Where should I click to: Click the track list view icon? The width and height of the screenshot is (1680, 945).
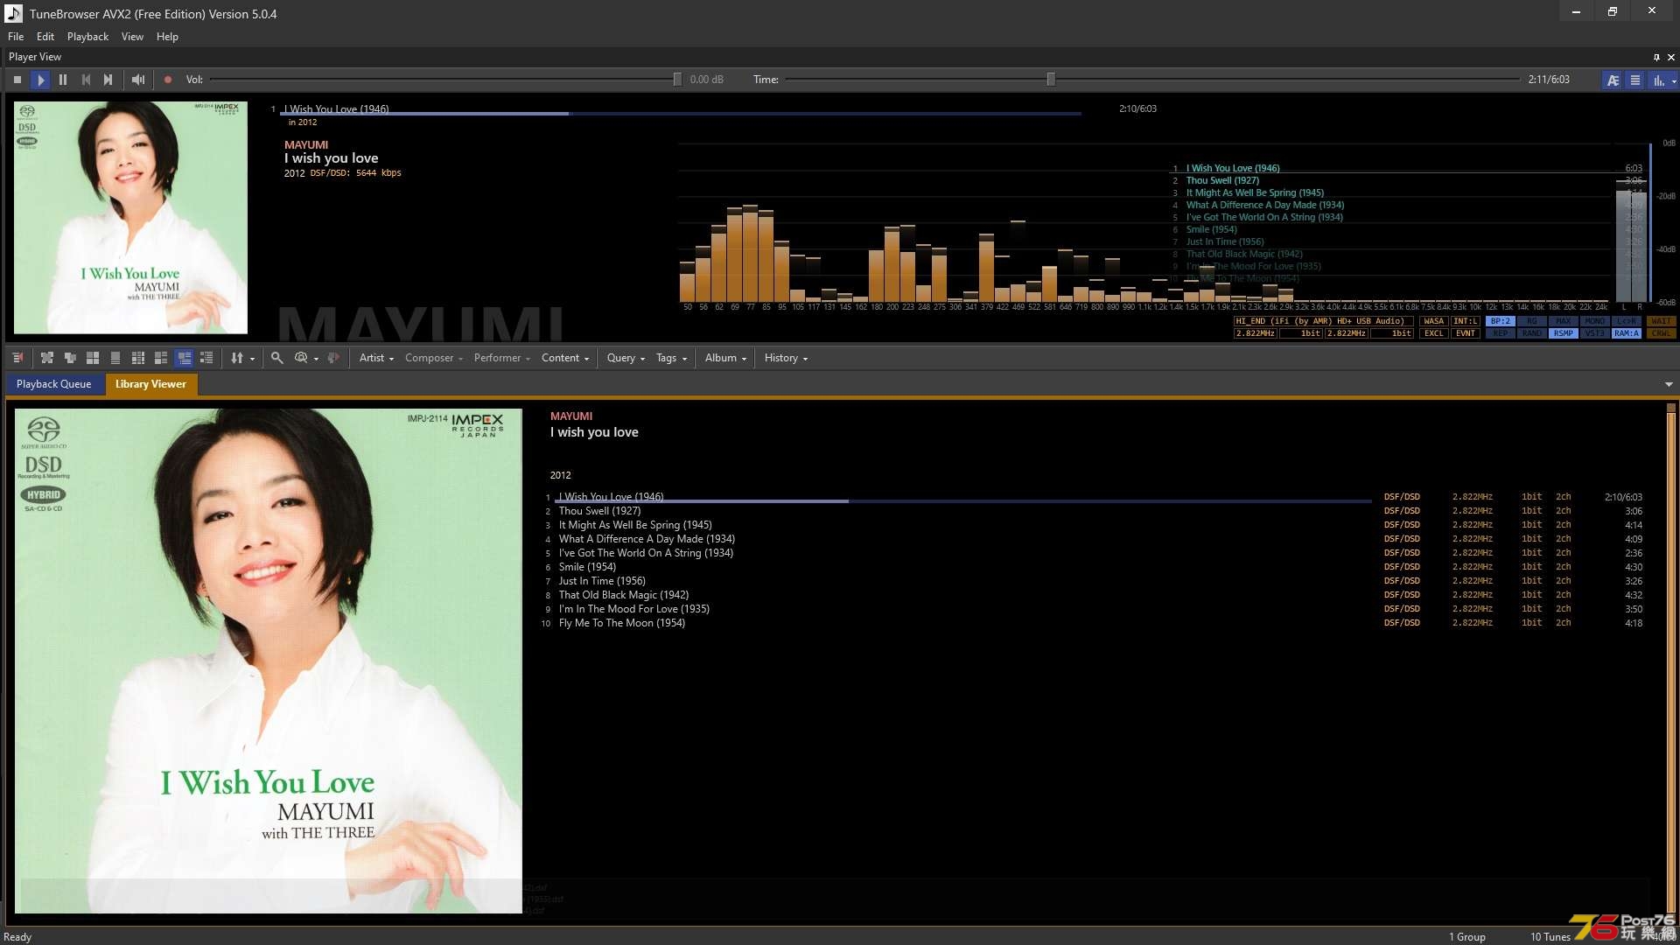tap(1635, 80)
